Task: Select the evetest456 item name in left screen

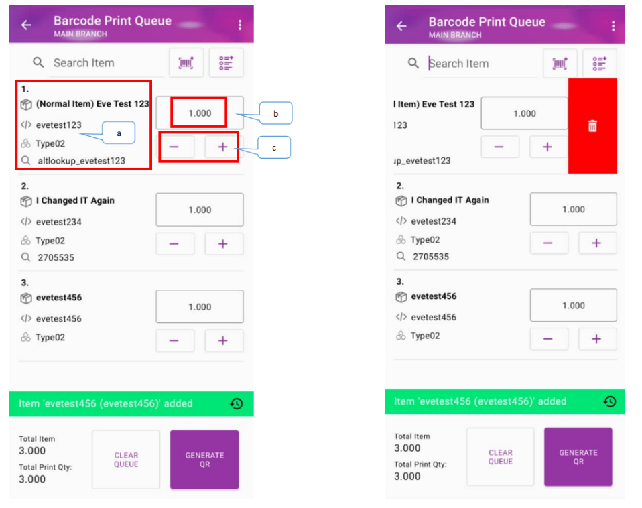Action: coord(59,298)
